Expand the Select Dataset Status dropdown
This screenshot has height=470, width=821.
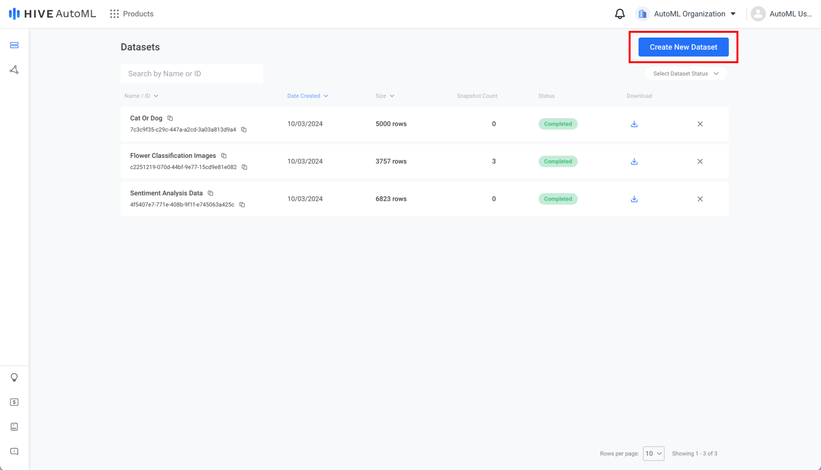click(685, 73)
